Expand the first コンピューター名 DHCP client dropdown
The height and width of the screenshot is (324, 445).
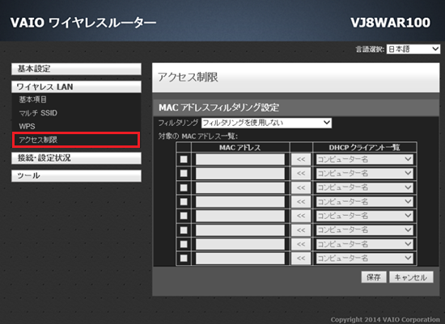click(x=364, y=159)
